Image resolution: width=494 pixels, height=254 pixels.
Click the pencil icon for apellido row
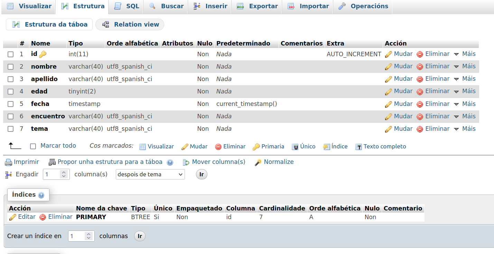tap(389, 79)
